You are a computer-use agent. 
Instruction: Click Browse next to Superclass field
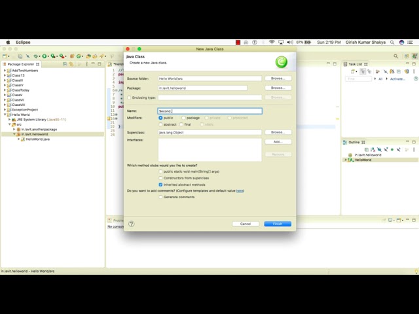point(278,132)
